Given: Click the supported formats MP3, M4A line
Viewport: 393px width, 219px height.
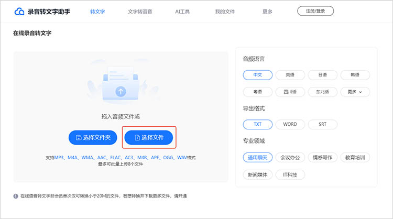Looking at the screenshot, I should (121, 158).
